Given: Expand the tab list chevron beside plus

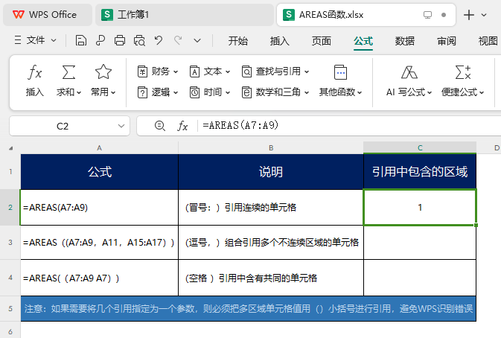Looking at the screenshot, I should click(x=484, y=15).
